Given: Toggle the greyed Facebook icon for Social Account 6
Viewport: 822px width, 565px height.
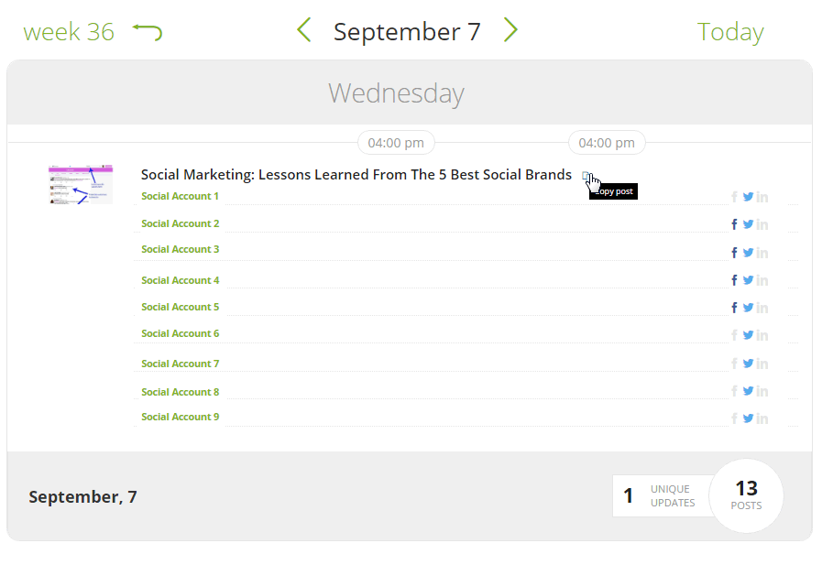Looking at the screenshot, I should [x=734, y=335].
